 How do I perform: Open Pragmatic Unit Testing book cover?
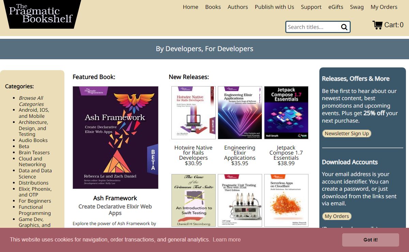click(240, 200)
